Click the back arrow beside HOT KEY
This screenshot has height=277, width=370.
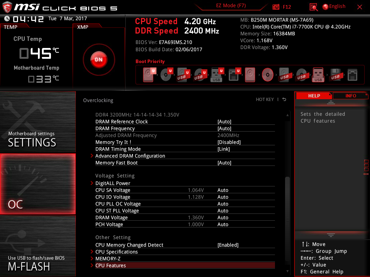(284, 100)
